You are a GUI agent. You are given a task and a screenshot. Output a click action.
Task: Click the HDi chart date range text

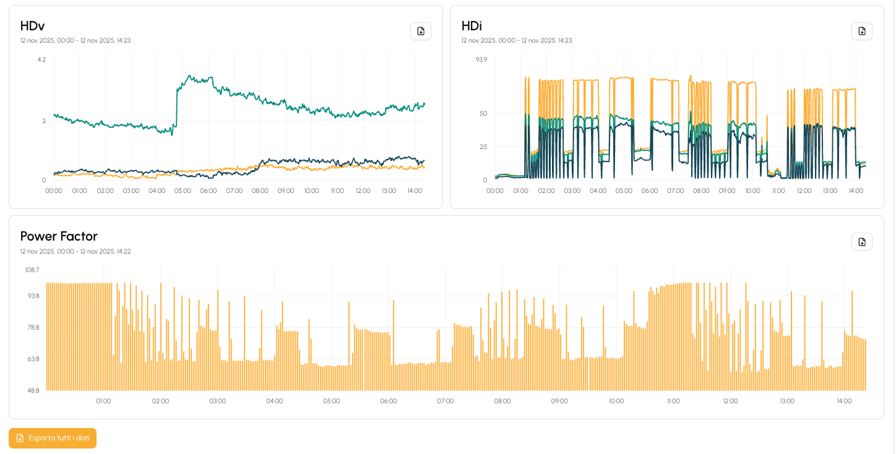click(517, 41)
